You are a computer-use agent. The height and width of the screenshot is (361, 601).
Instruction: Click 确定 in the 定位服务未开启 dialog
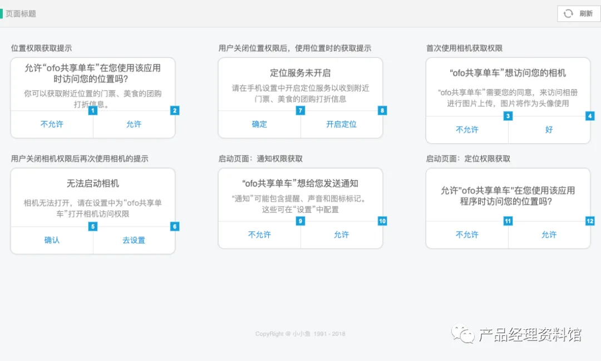click(259, 124)
